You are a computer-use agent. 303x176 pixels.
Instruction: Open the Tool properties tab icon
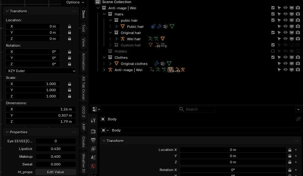tap(93, 120)
